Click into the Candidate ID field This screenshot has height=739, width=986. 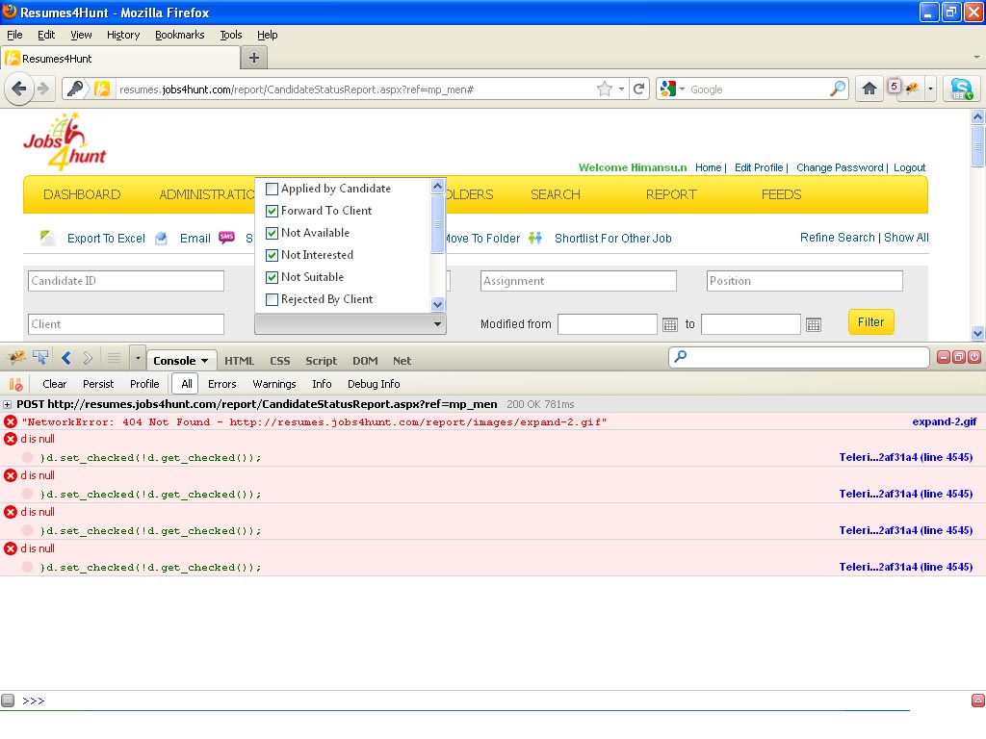tap(126, 281)
